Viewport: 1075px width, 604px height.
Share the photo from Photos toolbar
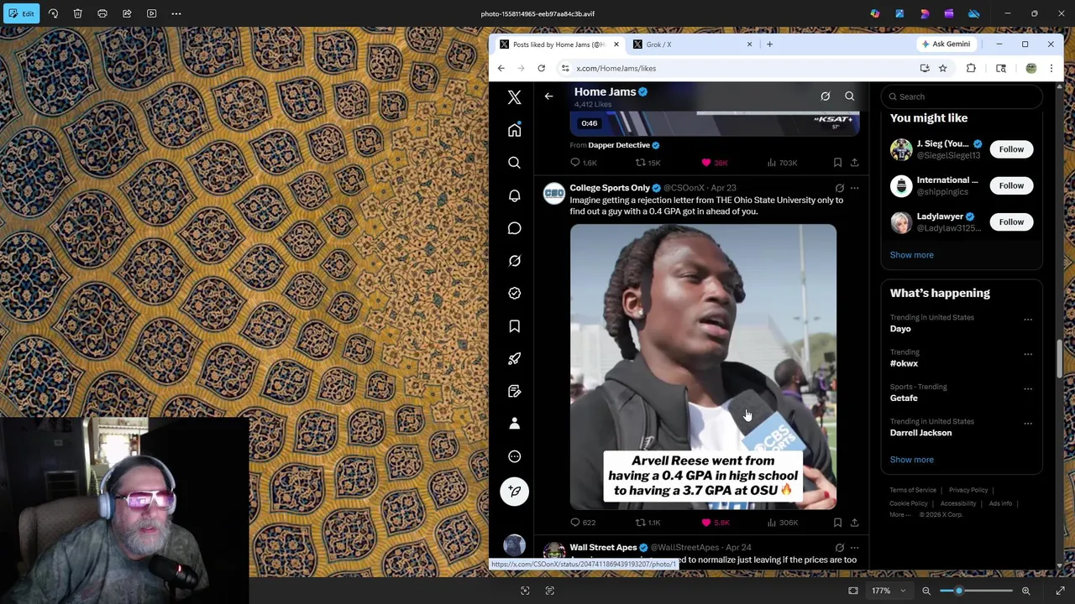click(x=127, y=13)
